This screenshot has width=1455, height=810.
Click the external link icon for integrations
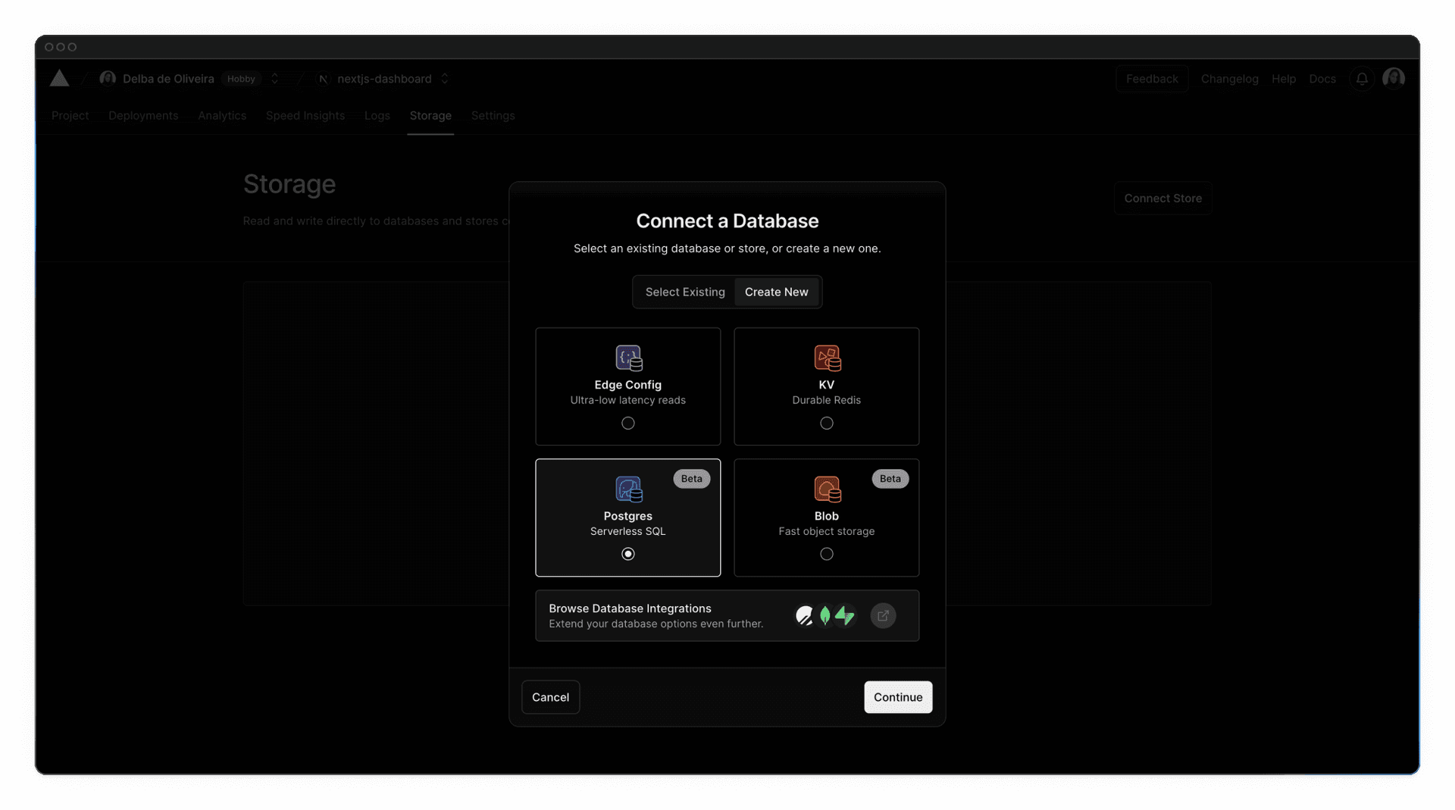point(883,615)
